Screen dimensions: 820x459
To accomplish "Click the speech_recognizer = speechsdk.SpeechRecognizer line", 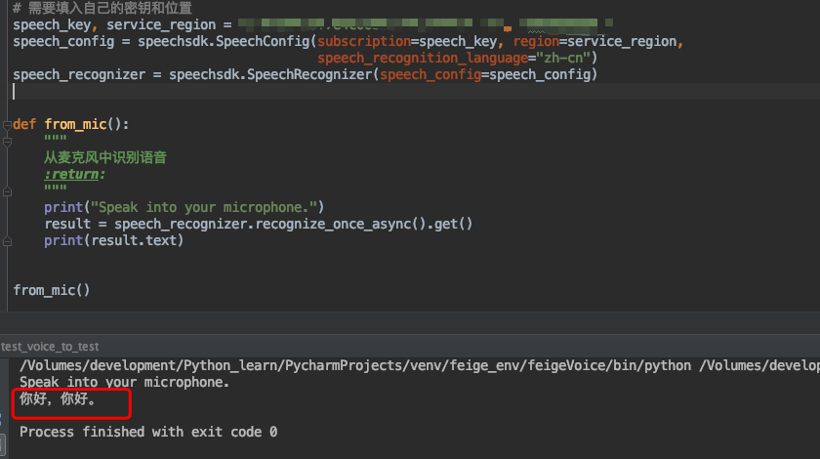I will coord(305,75).
